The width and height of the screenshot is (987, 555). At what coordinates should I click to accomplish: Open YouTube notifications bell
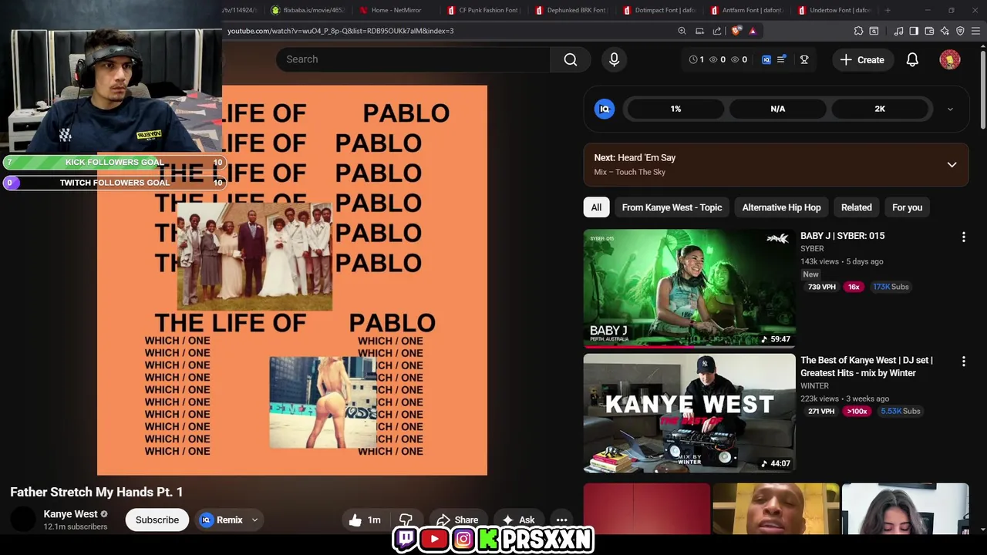(912, 59)
